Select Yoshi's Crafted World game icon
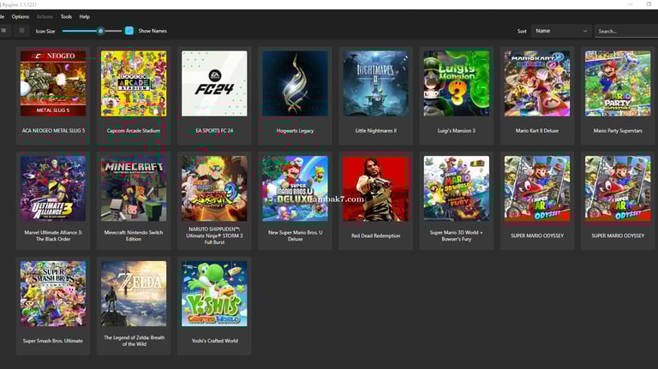The height and width of the screenshot is (369, 658). (214, 294)
